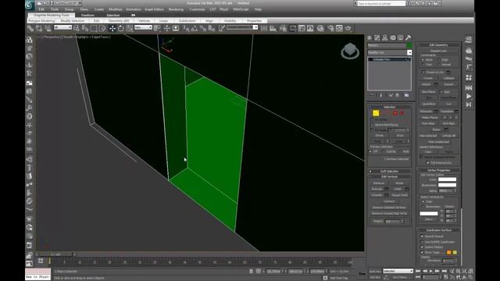This screenshot has width=500, height=281.
Task: Select the Normal constraint radio button
Action: (439, 65)
